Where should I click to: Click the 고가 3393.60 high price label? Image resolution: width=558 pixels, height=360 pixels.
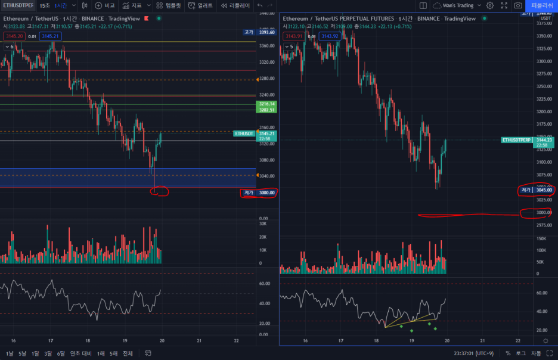(259, 32)
